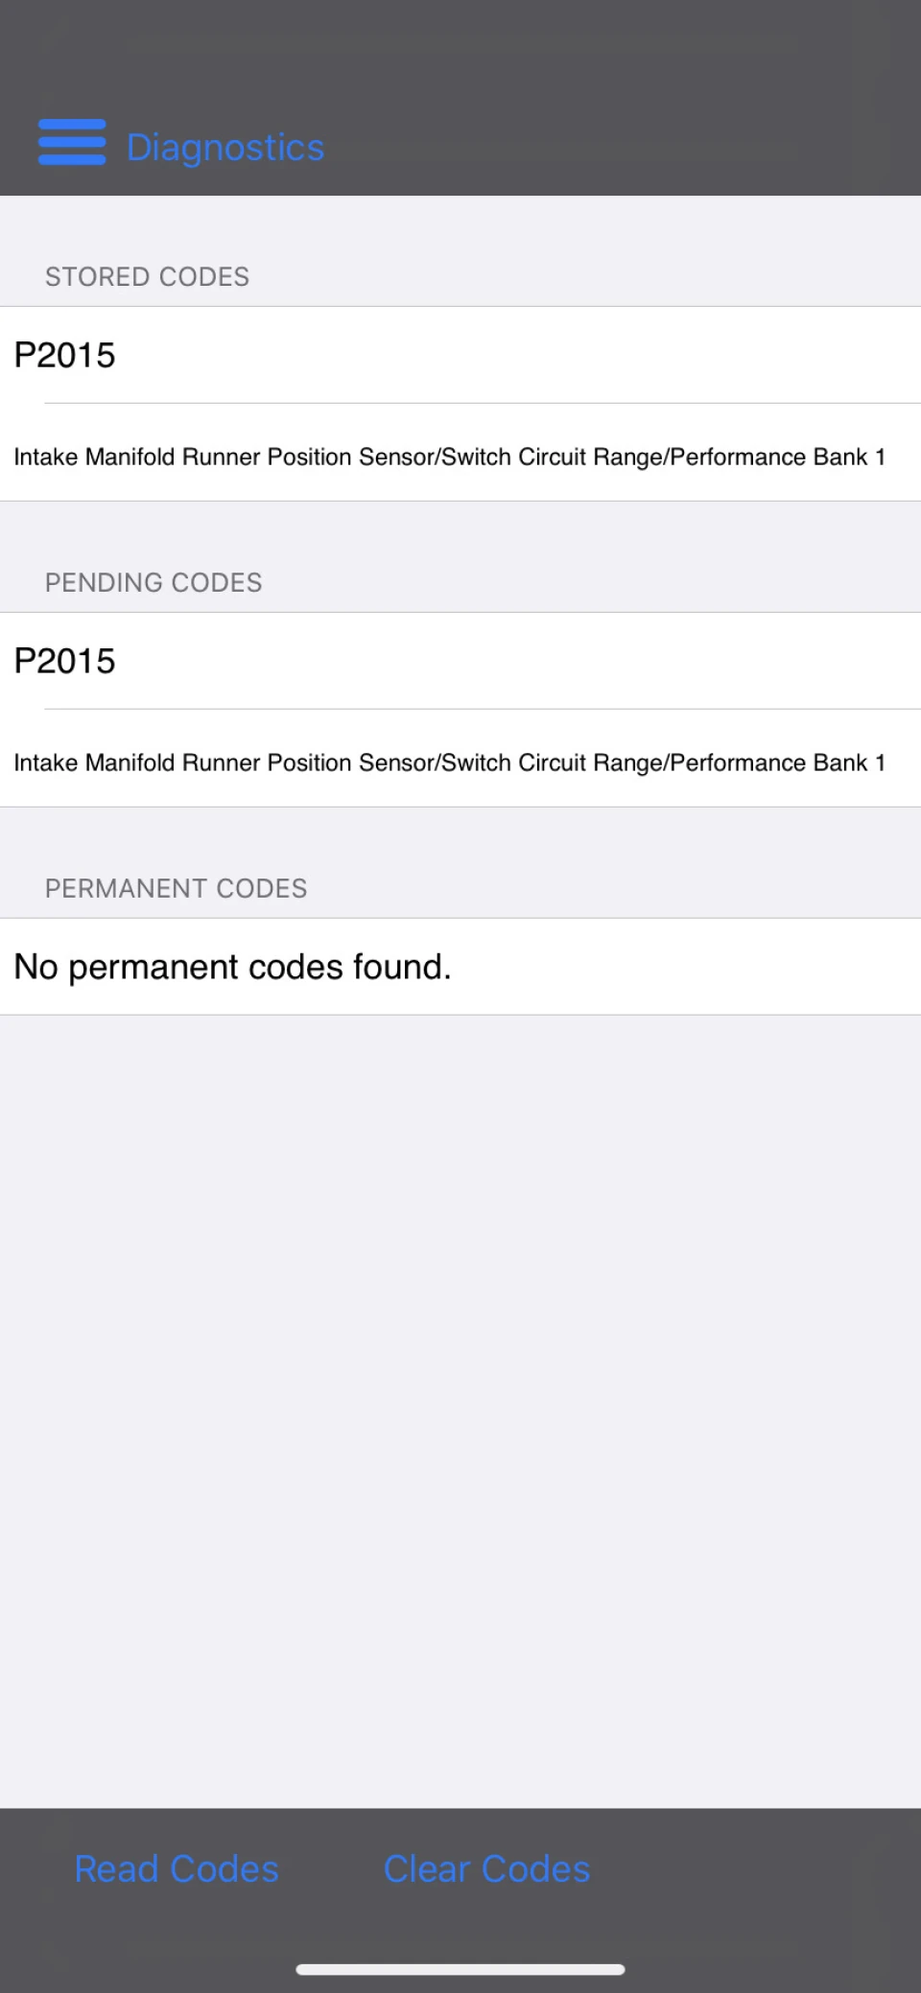Tap the Diagnostics title

(x=225, y=147)
